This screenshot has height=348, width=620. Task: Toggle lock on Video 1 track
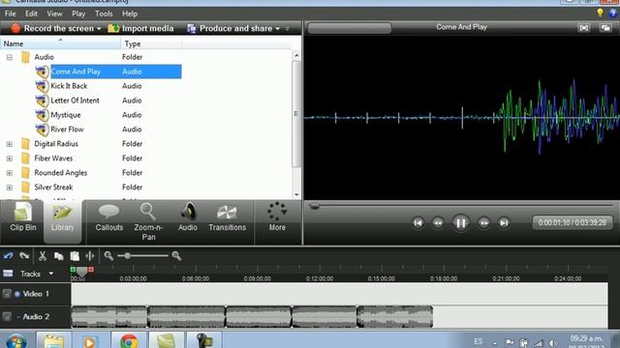coord(7,294)
